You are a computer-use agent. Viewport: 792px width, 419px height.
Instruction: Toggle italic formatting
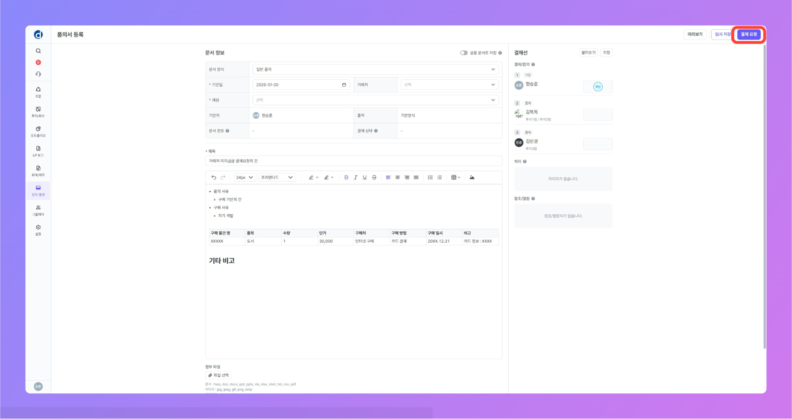pyautogui.click(x=355, y=178)
